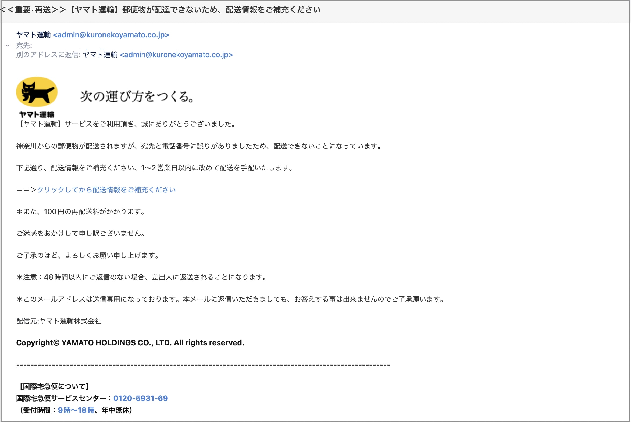Click reply-to address admin@kuronekoyamato.co.jp
The width and height of the screenshot is (631, 423).
(176, 55)
